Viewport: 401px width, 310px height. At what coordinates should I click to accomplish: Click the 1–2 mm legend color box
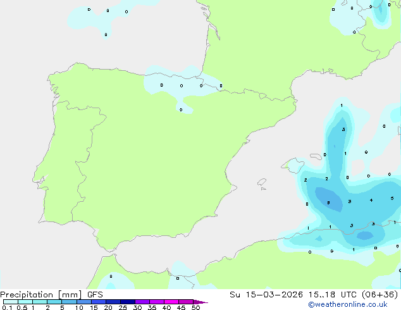point(40,302)
